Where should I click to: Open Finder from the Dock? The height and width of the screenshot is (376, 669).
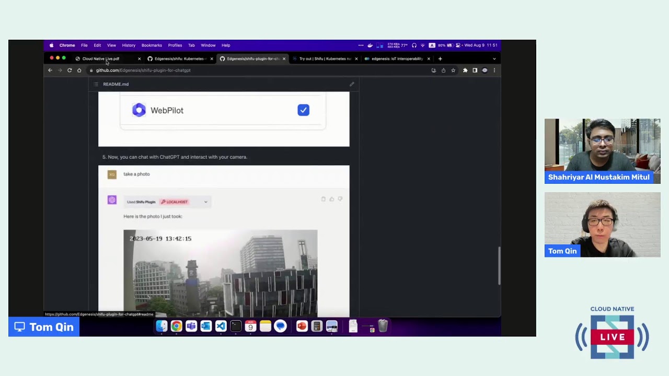pyautogui.click(x=162, y=326)
